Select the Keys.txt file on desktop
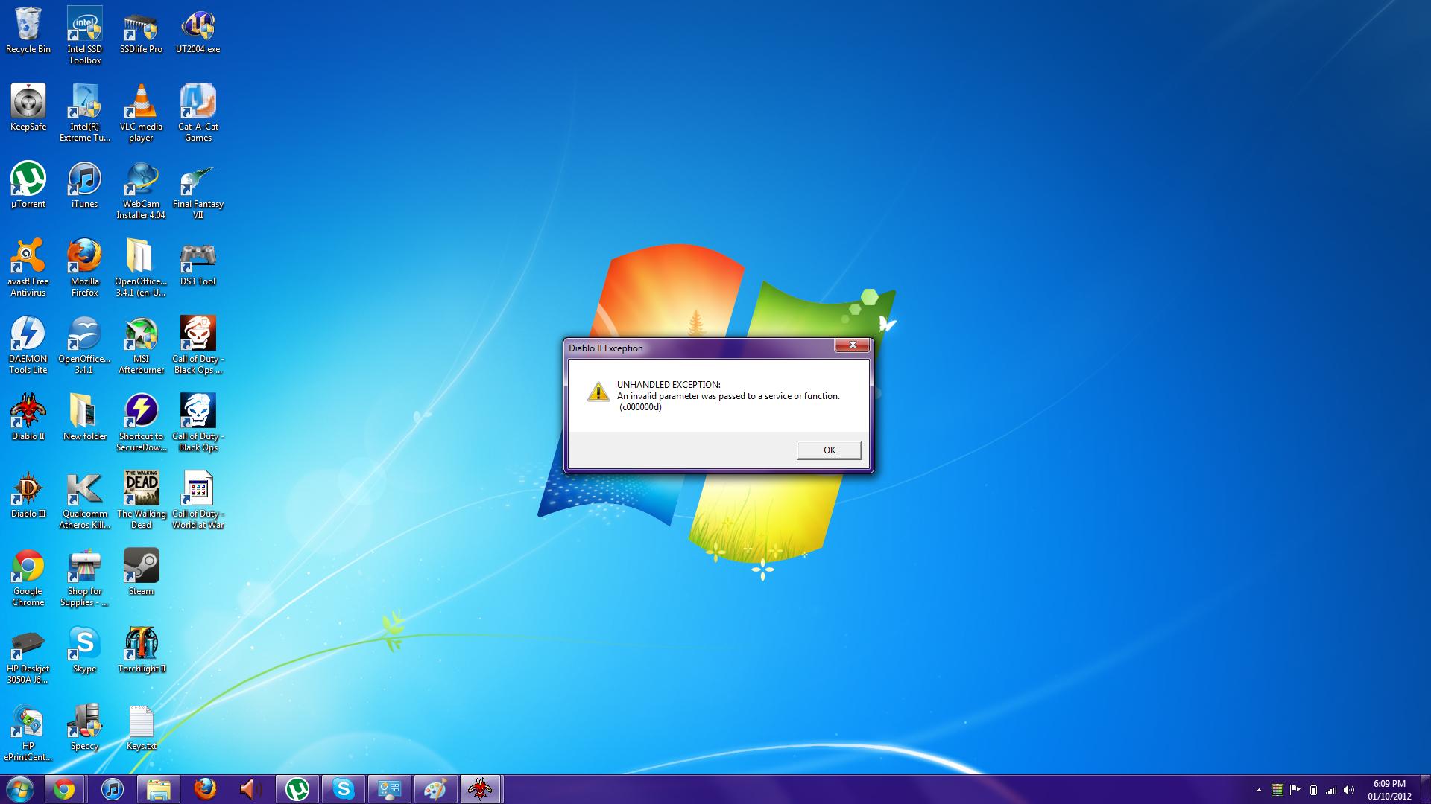 (141, 728)
